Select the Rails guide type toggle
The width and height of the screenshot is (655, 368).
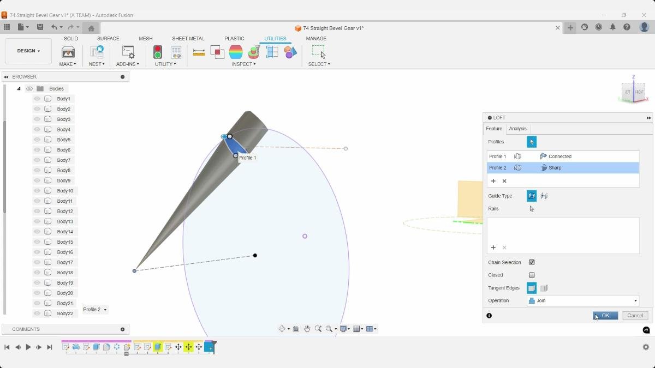(532, 196)
